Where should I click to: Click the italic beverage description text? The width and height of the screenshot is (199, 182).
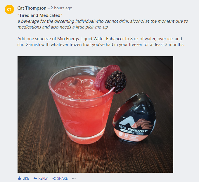coord(103,24)
